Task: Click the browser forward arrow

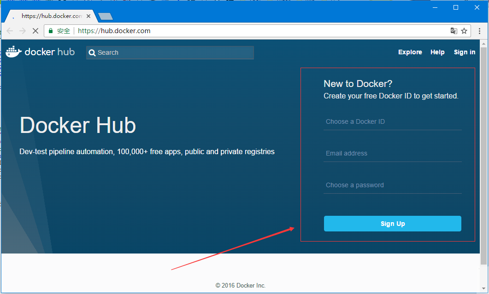Action: pyautogui.click(x=23, y=31)
